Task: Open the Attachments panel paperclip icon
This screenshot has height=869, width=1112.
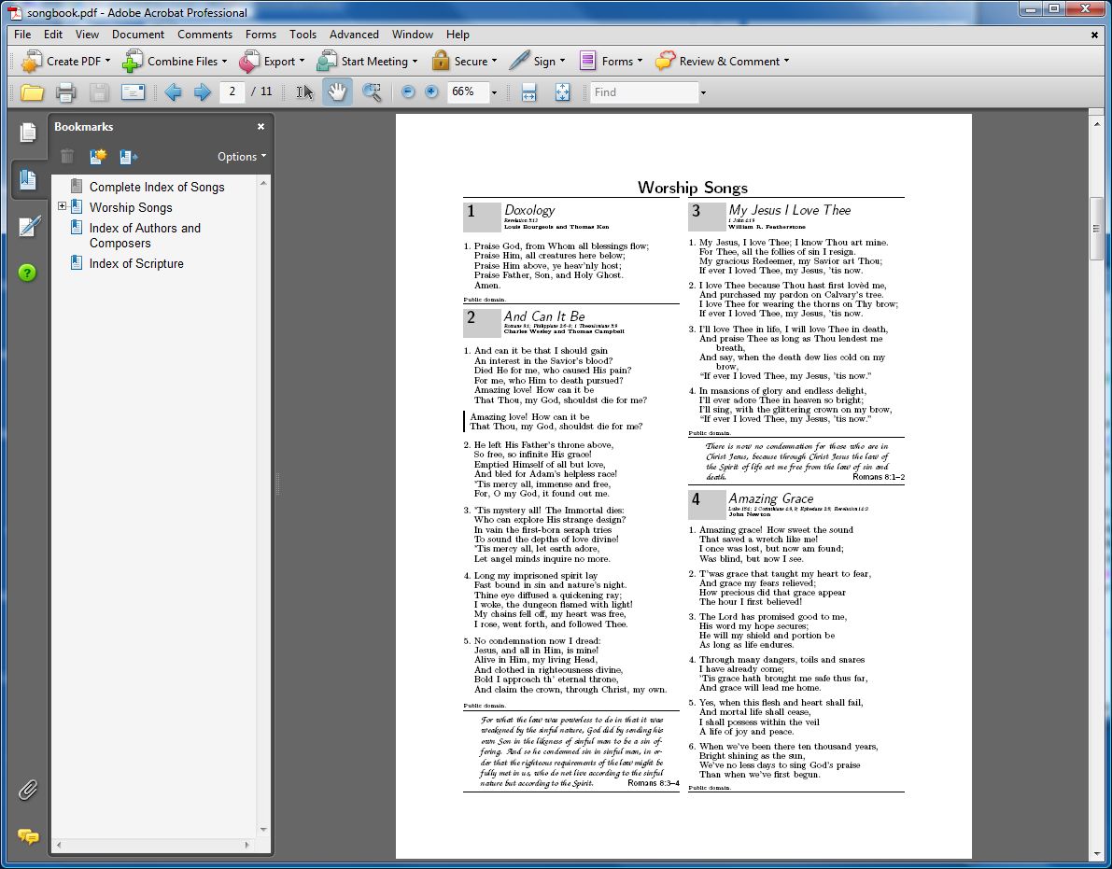Action: click(x=28, y=791)
